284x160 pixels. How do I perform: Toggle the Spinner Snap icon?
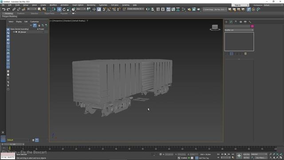pyautogui.click(x=119, y=9)
